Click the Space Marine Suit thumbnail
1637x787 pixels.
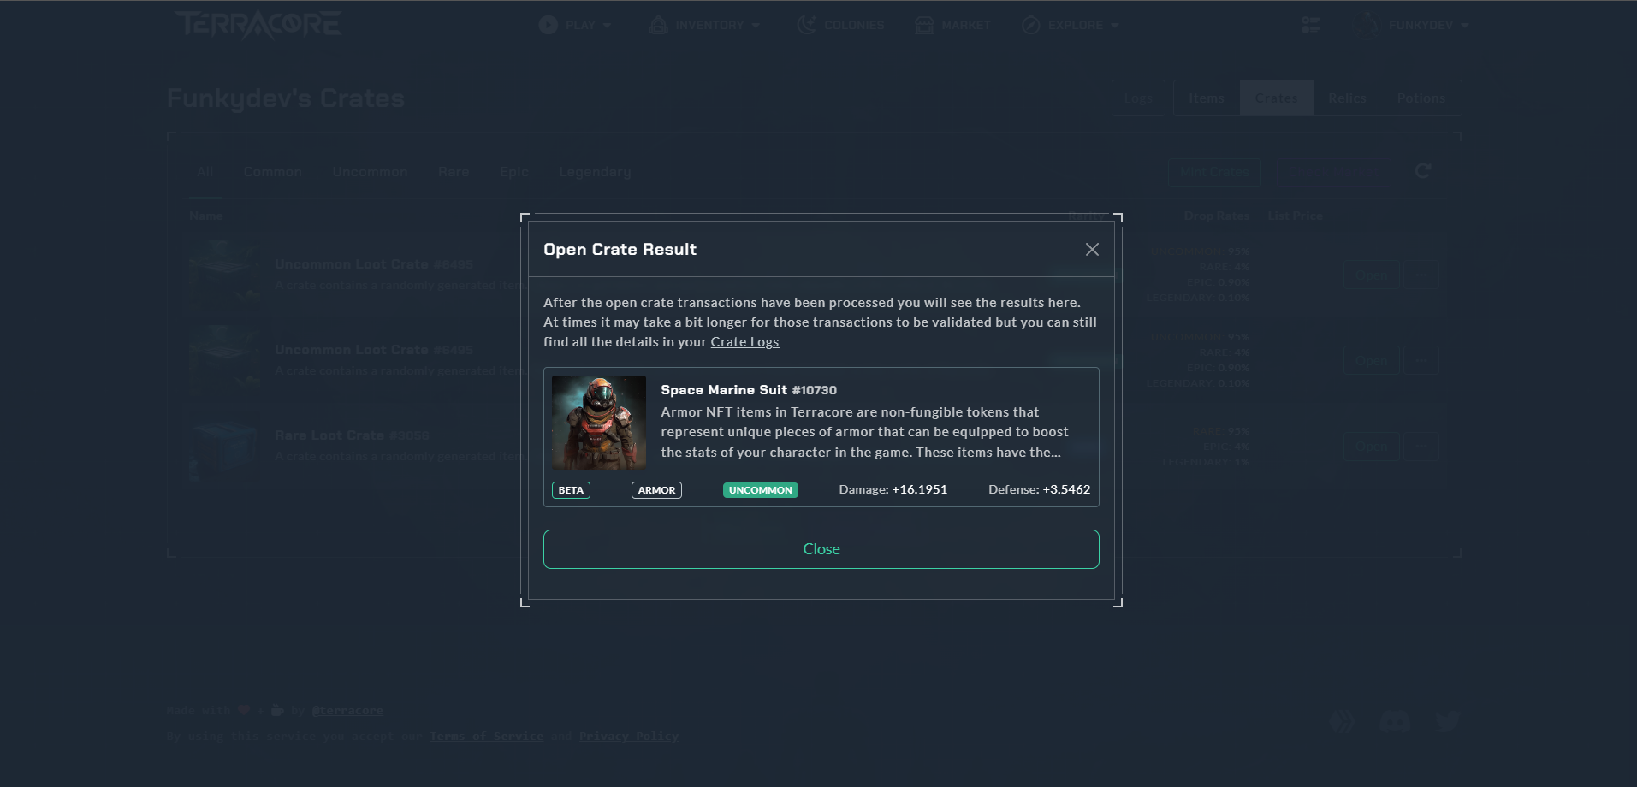point(599,423)
